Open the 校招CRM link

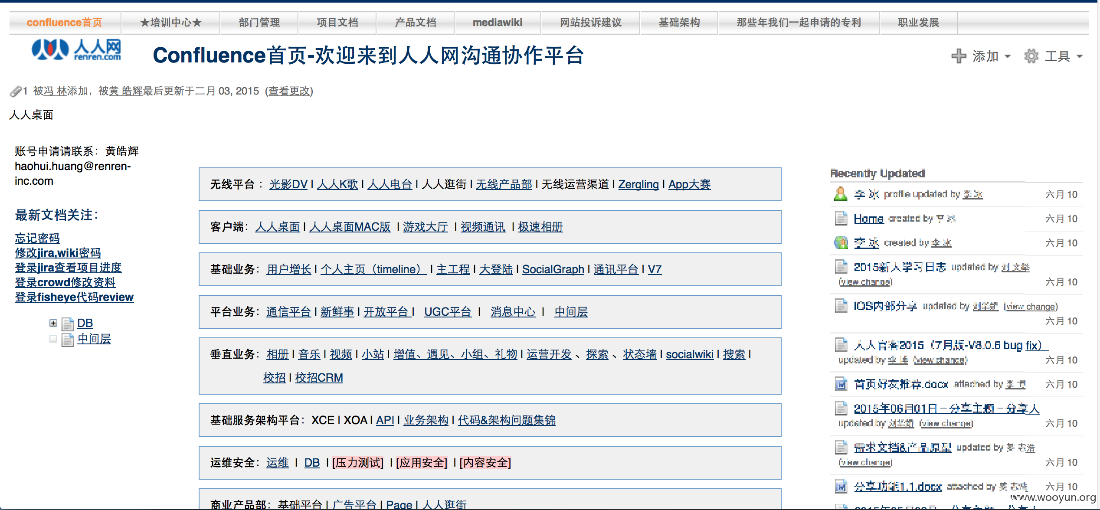point(319,378)
